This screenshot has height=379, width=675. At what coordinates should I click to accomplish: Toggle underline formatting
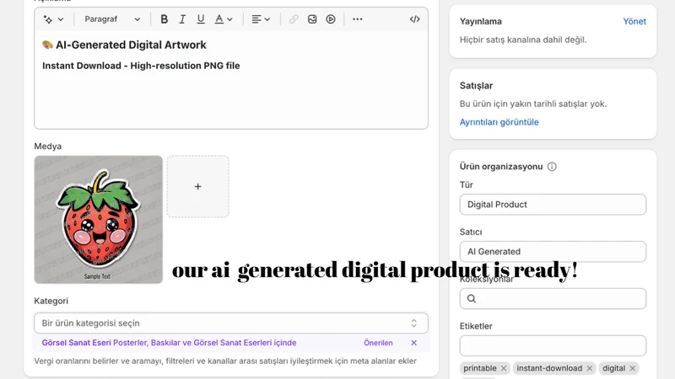[201, 19]
